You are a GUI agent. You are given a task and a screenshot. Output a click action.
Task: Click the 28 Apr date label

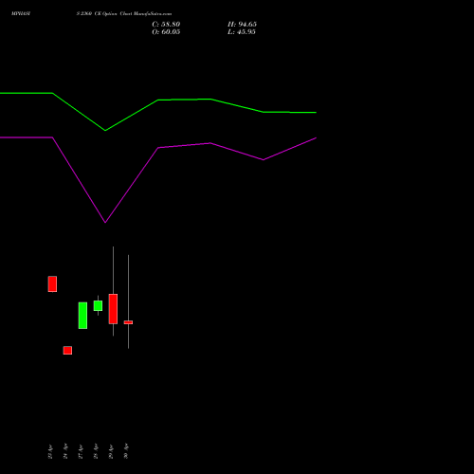[96, 451]
